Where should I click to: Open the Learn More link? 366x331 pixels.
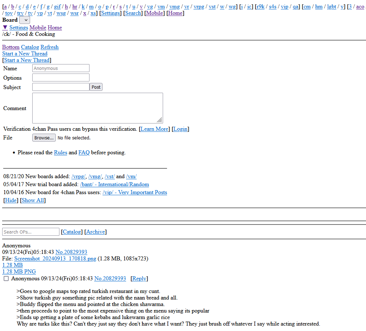tap(154, 129)
